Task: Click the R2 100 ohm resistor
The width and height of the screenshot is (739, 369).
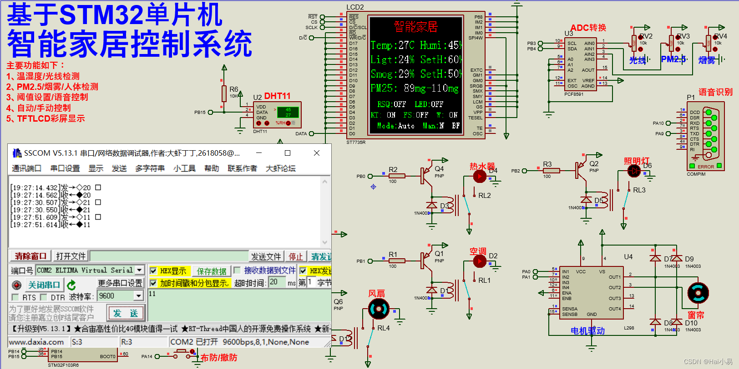Action: pos(397,176)
